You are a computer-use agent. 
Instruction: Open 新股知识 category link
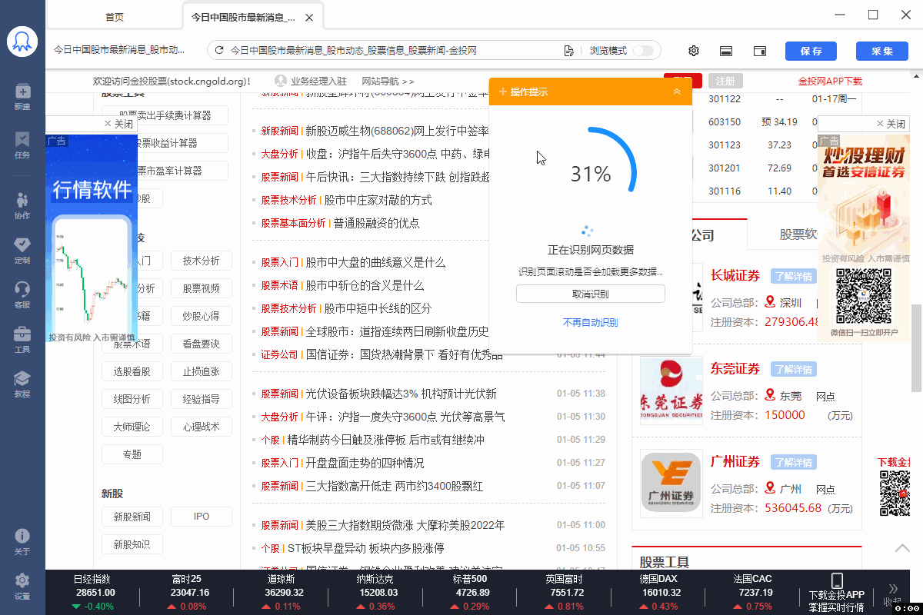(132, 544)
